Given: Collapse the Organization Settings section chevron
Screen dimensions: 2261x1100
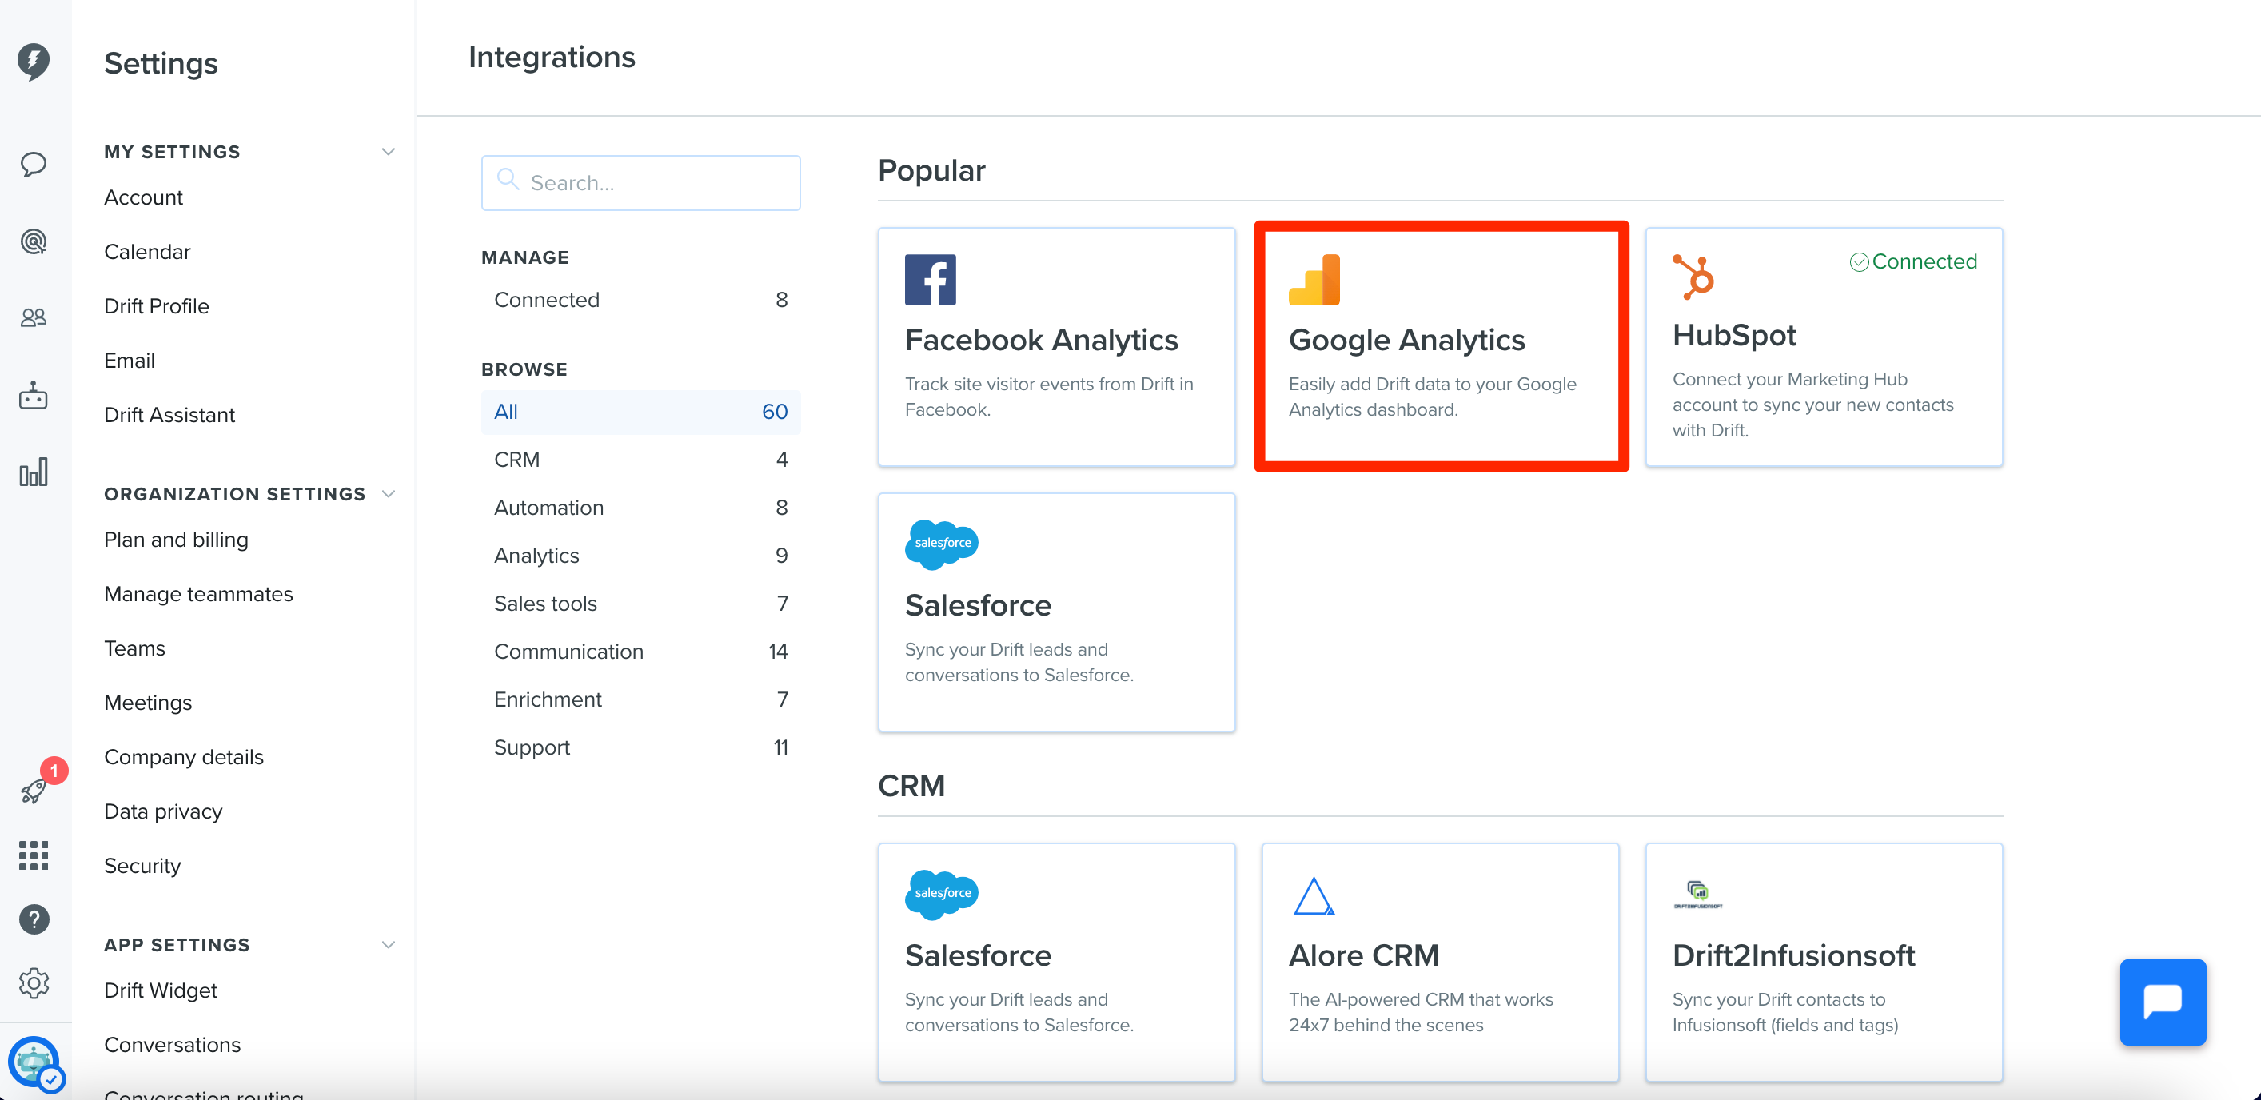Looking at the screenshot, I should tap(388, 494).
